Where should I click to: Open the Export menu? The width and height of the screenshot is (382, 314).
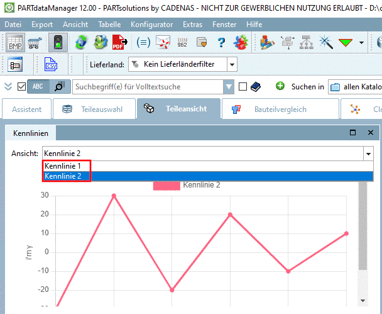point(42,25)
